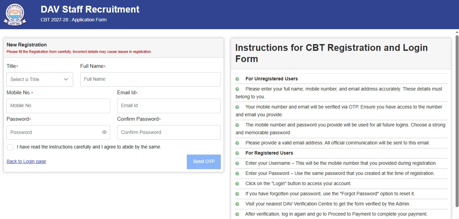The width and height of the screenshot is (459, 219).
Task: Click check icon beside For Registered Users
Action: 237,153
